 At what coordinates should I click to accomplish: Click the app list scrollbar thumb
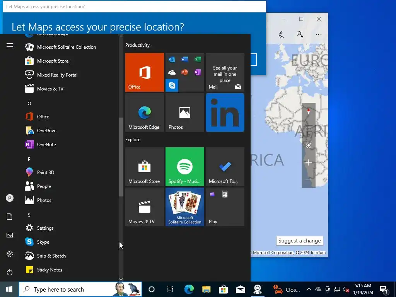point(121,157)
